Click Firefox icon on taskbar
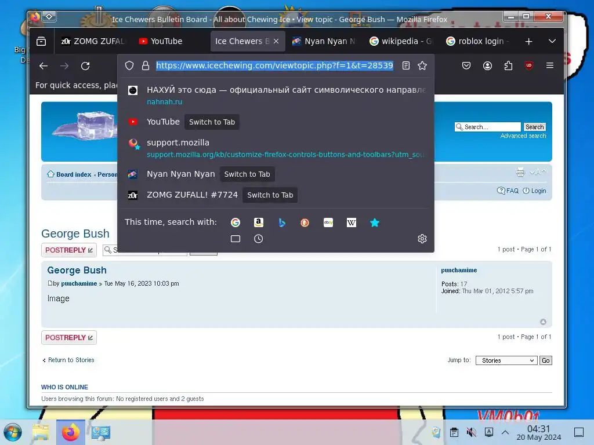 pos(70,432)
